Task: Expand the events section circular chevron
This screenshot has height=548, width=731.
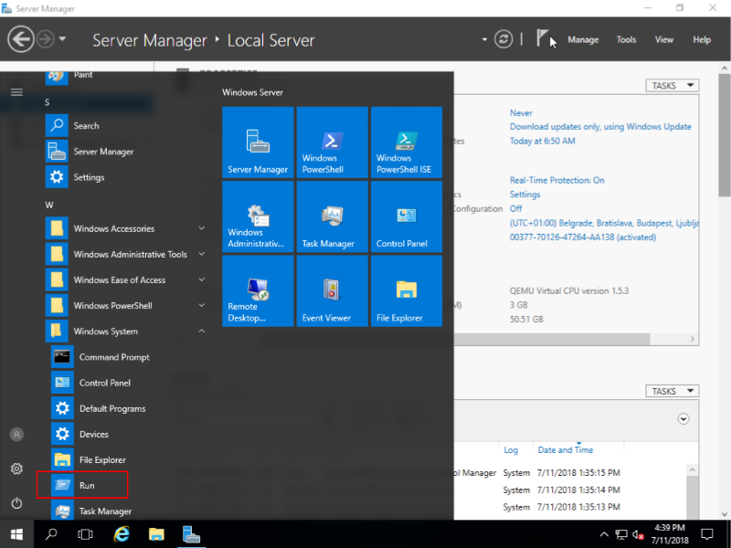Action: (683, 419)
